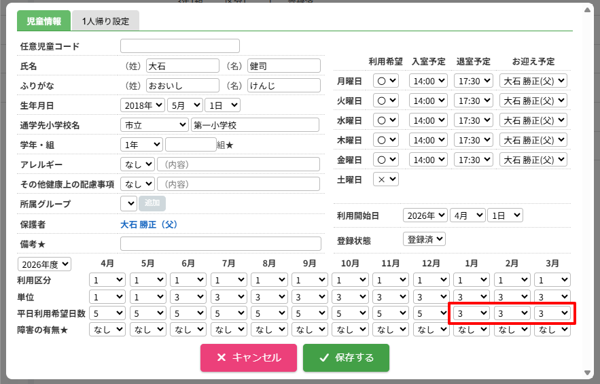
Task: Open Monday 利用希望 circle dropdown
Action: [x=386, y=81]
